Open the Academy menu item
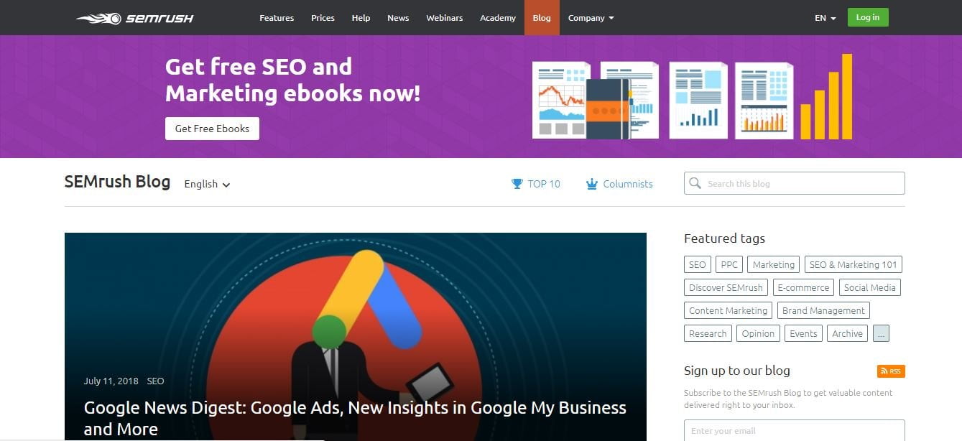The width and height of the screenshot is (962, 441). tap(498, 18)
